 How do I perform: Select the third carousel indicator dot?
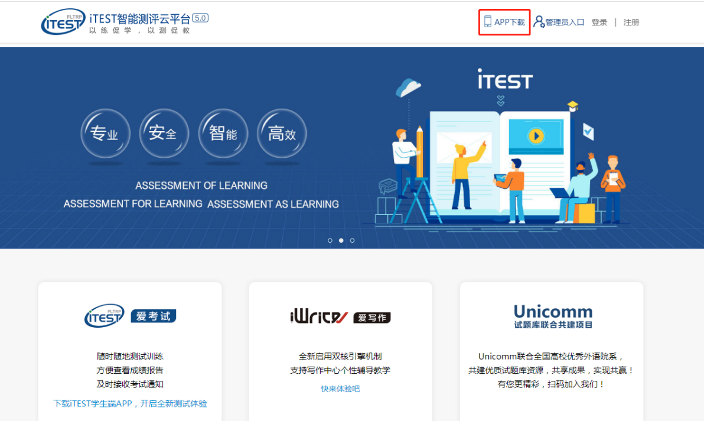[353, 240]
